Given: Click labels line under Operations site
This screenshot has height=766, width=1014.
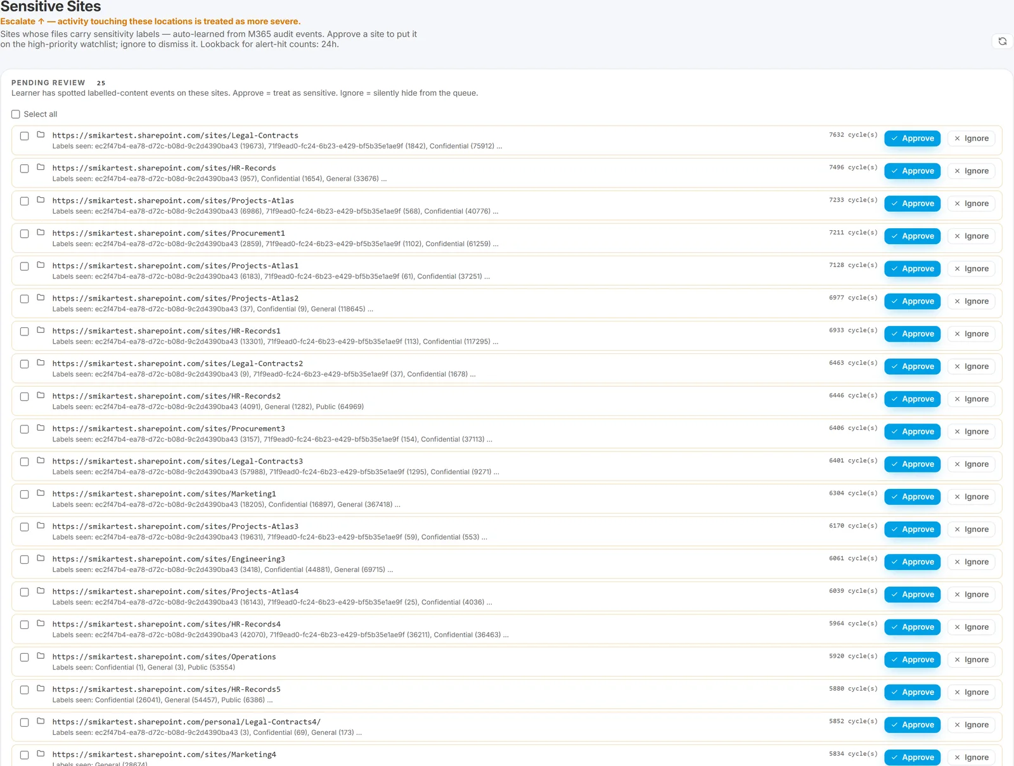Looking at the screenshot, I should pos(144,667).
